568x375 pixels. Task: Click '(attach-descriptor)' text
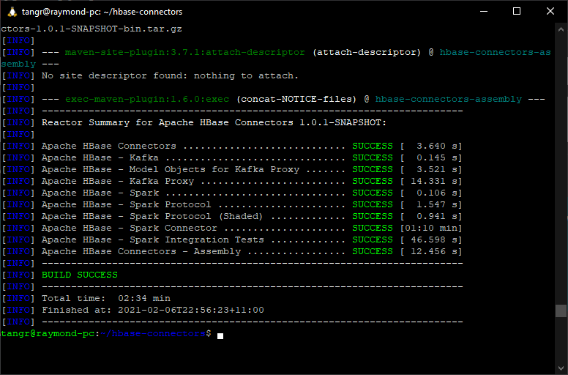366,52
